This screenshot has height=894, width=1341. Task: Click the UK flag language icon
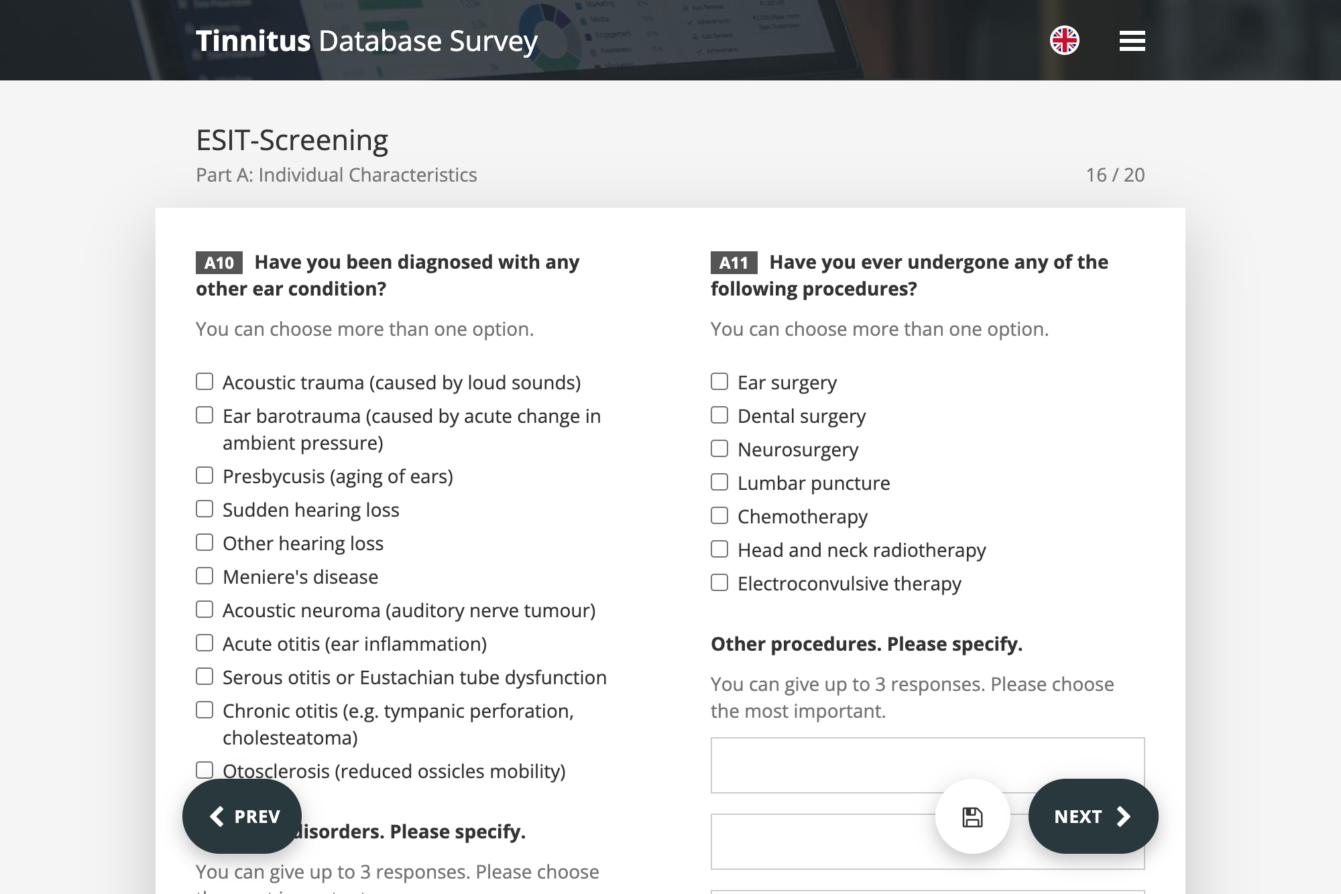coord(1065,40)
